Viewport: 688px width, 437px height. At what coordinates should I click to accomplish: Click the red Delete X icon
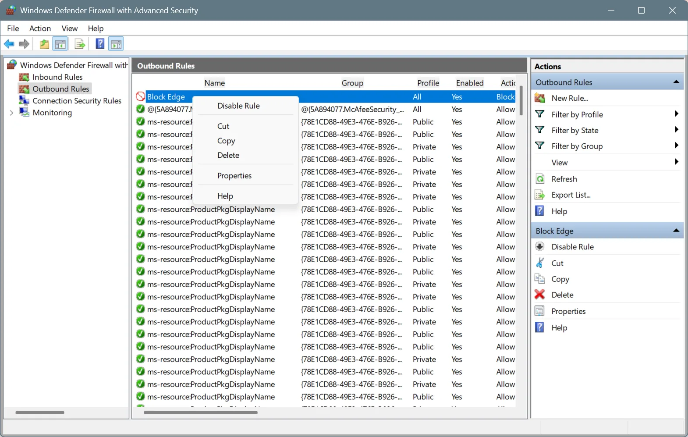point(540,295)
